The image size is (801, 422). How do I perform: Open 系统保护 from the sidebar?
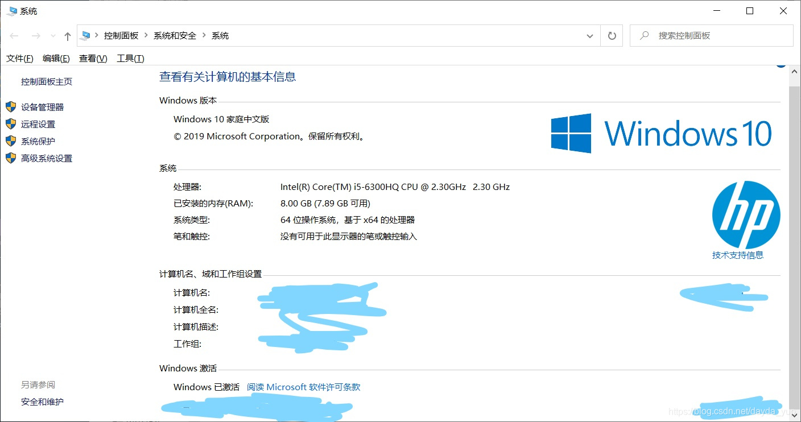(x=38, y=141)
